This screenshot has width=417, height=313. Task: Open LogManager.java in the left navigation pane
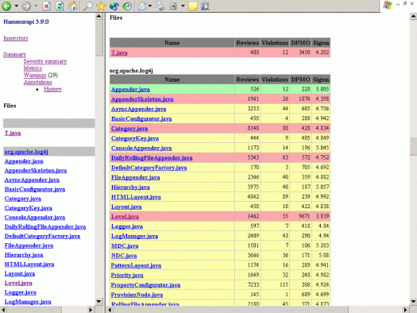click(x=28, y=302)
